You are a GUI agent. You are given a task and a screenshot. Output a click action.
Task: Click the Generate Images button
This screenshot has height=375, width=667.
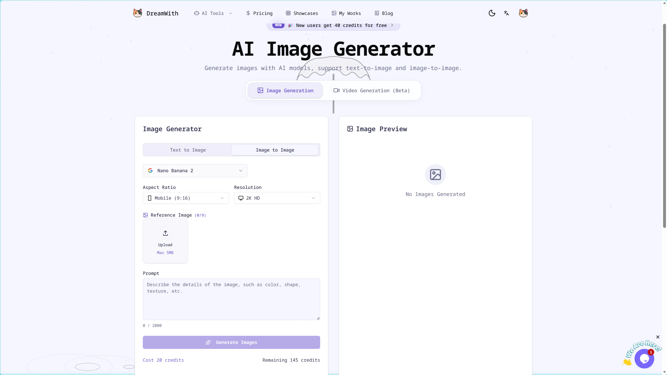click(x=231, y=342)
